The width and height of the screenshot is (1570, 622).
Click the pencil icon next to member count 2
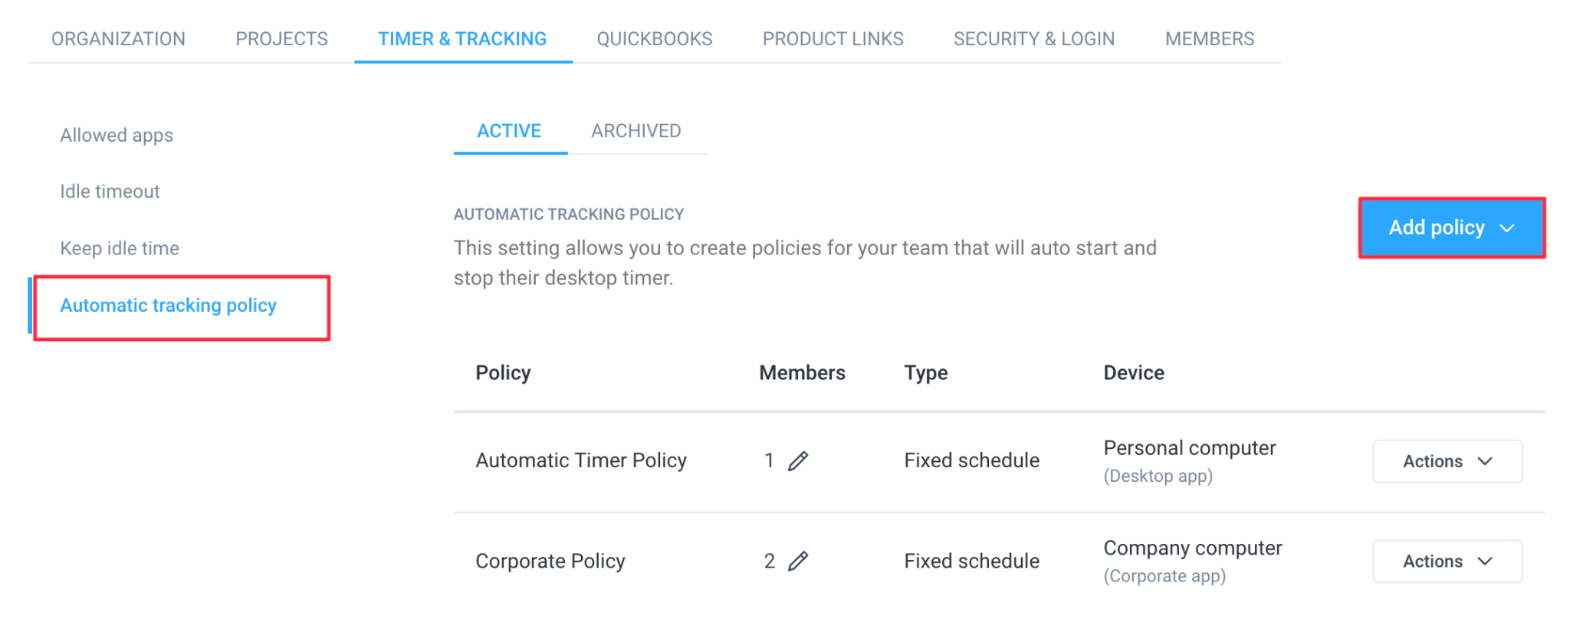click(x=798, y=561)
